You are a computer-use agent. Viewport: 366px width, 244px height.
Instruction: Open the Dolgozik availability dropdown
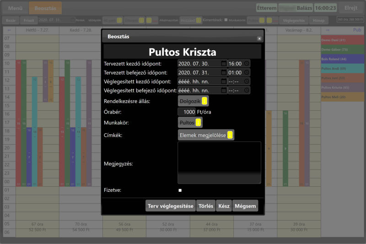tap(193, 101)
